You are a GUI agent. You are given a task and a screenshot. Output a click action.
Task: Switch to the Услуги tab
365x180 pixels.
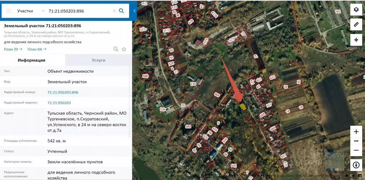pyautogui.click(x=98, y=60)
